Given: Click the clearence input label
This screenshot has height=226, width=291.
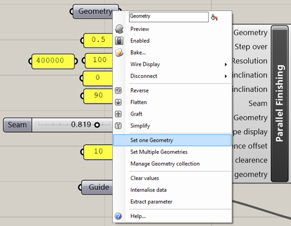Looking at the screenshot, I should 251,160.
